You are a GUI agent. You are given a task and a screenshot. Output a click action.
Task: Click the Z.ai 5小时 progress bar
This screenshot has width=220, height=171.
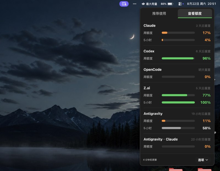click(x=178, y=102)
